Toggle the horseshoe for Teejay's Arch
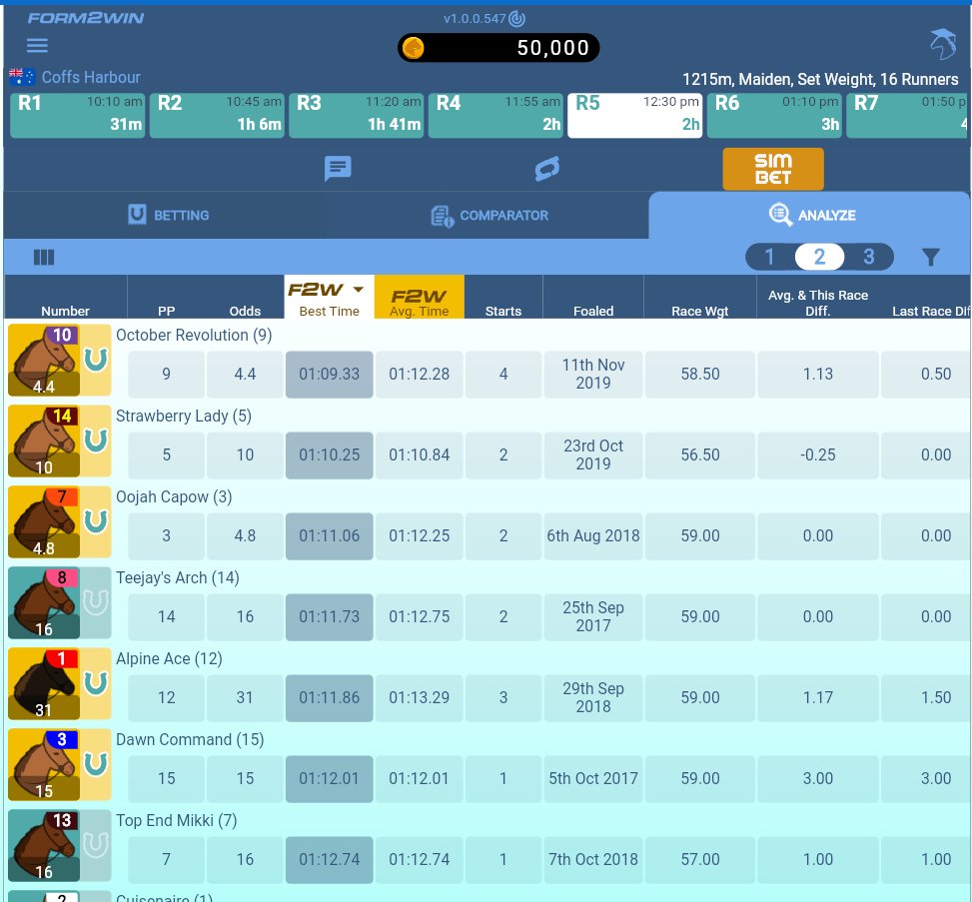The width and height of the screenshot is (972, 902). coord(95,603)
